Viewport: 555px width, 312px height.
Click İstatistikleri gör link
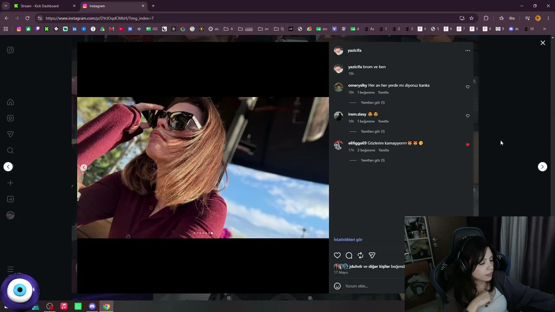coord(348,240)
